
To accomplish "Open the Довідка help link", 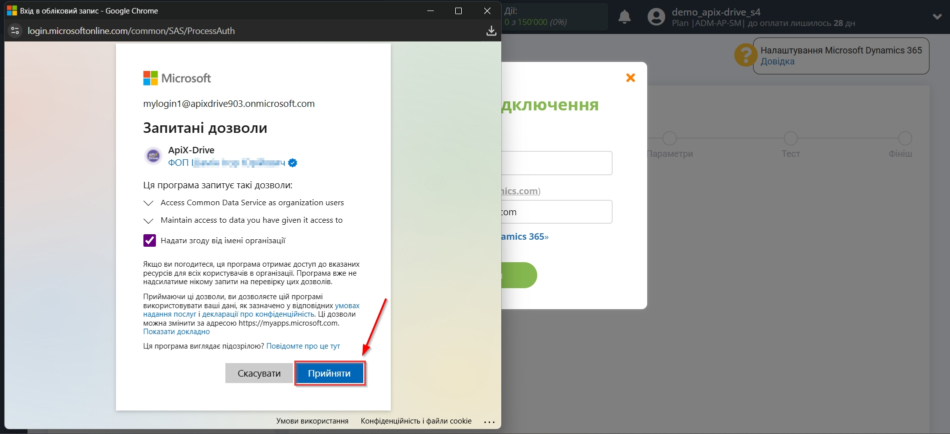I will tap(777, 61).
